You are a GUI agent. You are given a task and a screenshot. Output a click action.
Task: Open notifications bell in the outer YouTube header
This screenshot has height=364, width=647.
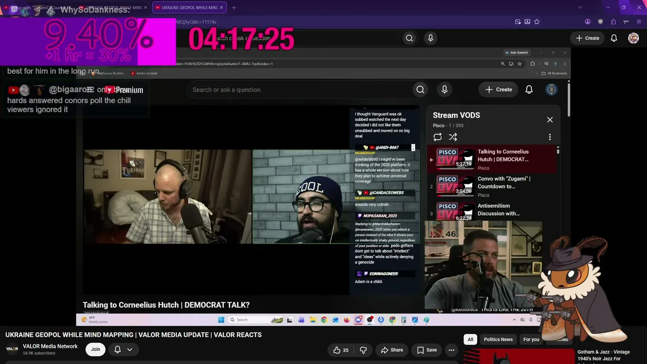tap(614, 38)
